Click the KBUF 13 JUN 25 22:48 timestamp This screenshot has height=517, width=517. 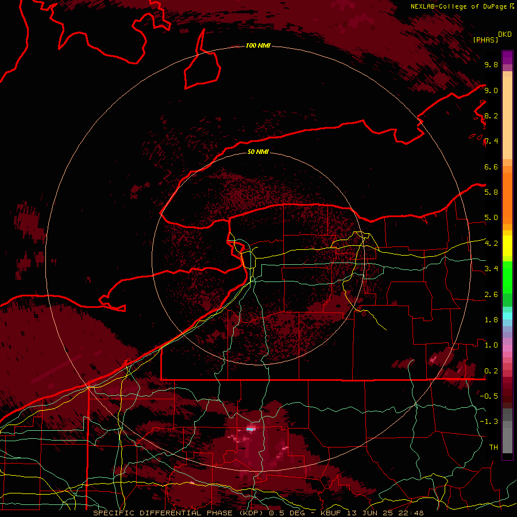[x=372, y=513]
